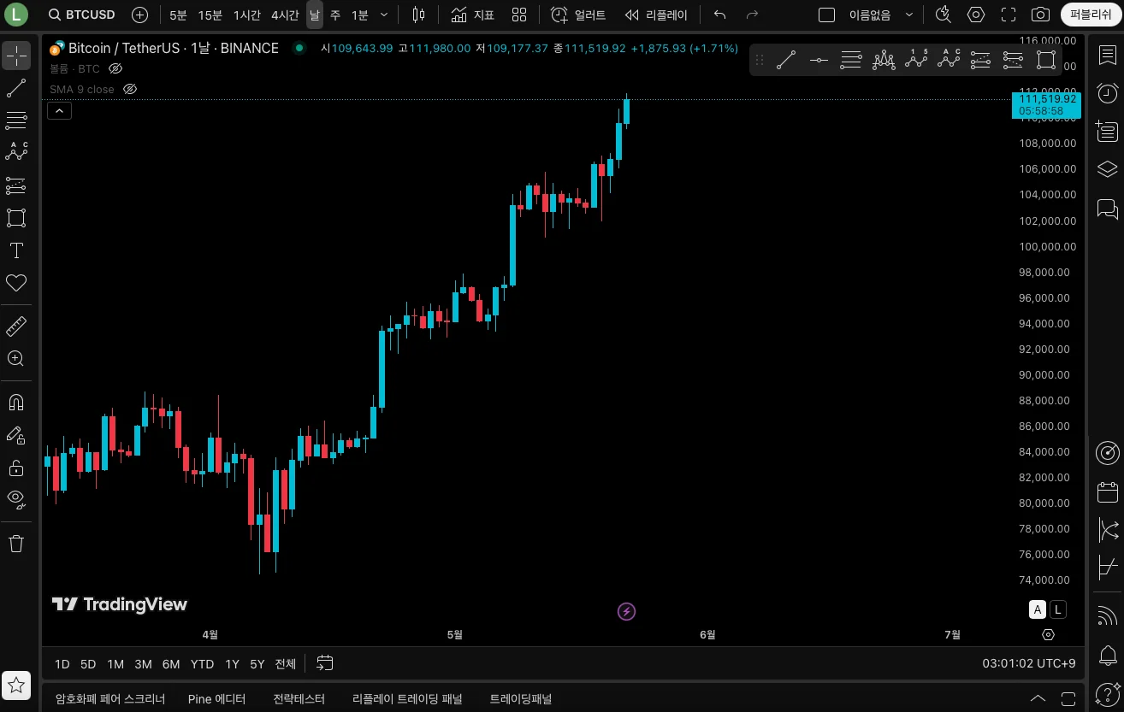Screen dimensions: 1124x712
Task: Open 이름없음 layout name dropdown
Action: click(881, 15)
